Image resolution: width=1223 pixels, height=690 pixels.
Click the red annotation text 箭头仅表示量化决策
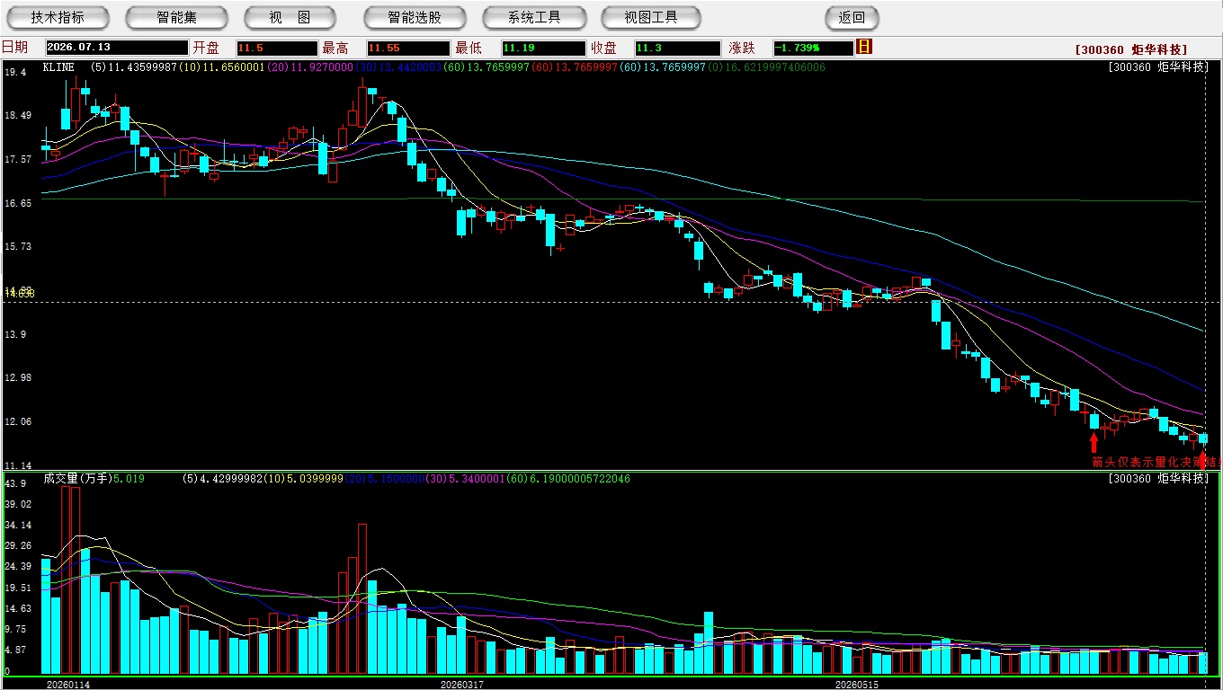1148,462
